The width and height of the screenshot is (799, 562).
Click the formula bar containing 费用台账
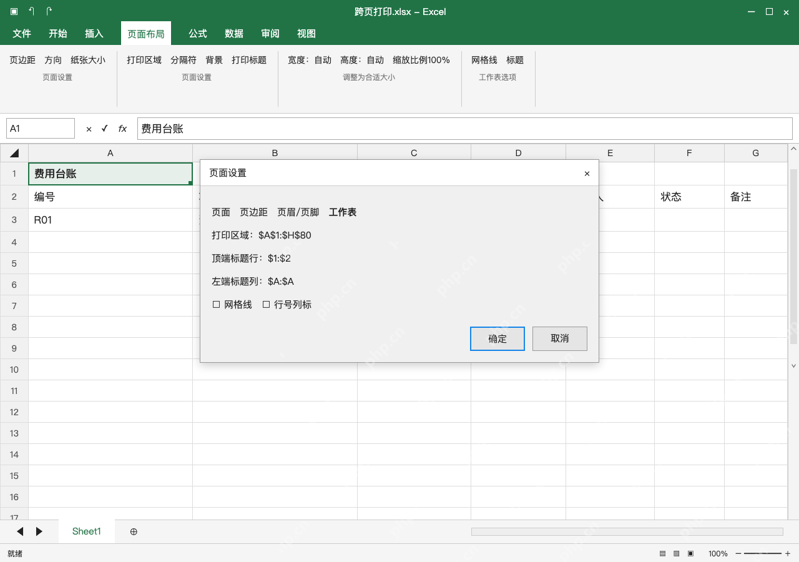click(465, 129)
